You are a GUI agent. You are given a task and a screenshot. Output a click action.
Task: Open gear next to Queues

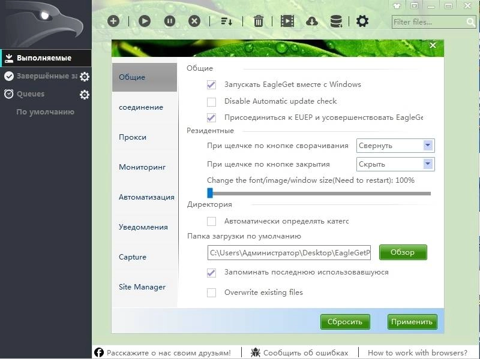(x=85, y=95)
